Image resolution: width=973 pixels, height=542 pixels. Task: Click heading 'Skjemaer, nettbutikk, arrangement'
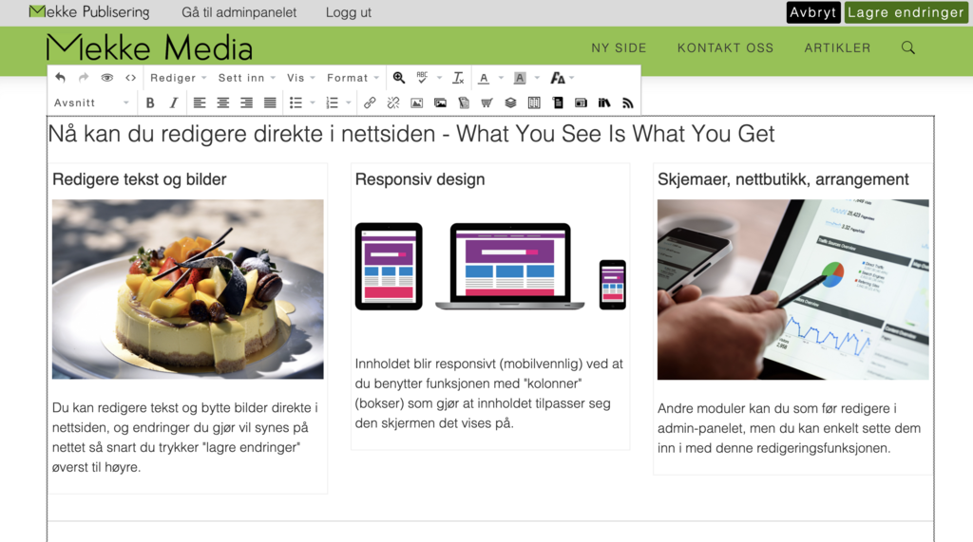coord(783,179)
